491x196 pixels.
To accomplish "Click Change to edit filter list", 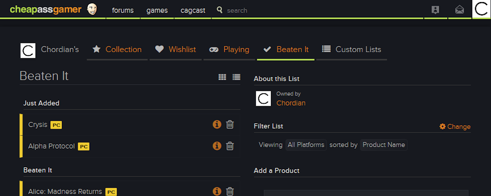I will [x=455, y=126].
